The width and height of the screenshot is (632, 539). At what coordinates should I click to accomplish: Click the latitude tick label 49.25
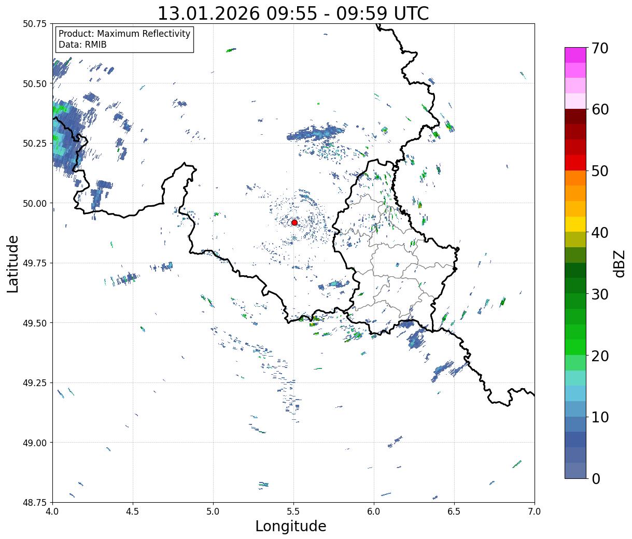[35, 383]
